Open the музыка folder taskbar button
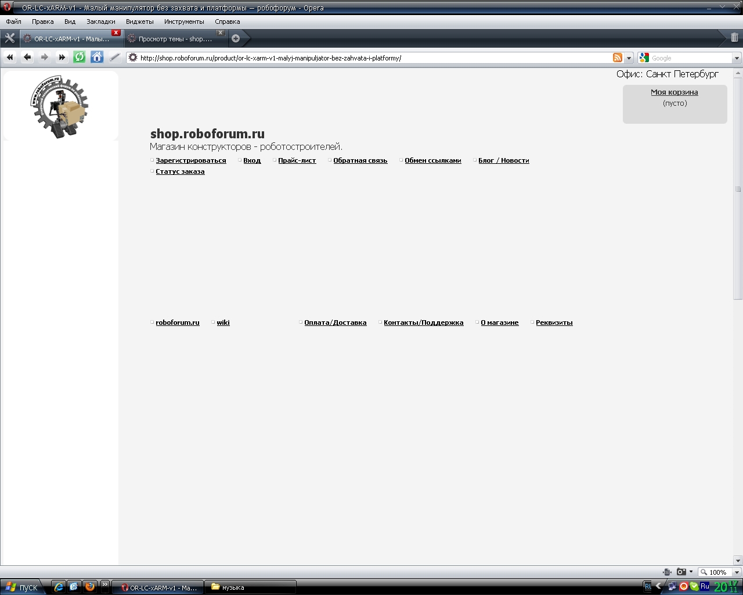Screen dimensions: 743x595 (x=251, y=587)
